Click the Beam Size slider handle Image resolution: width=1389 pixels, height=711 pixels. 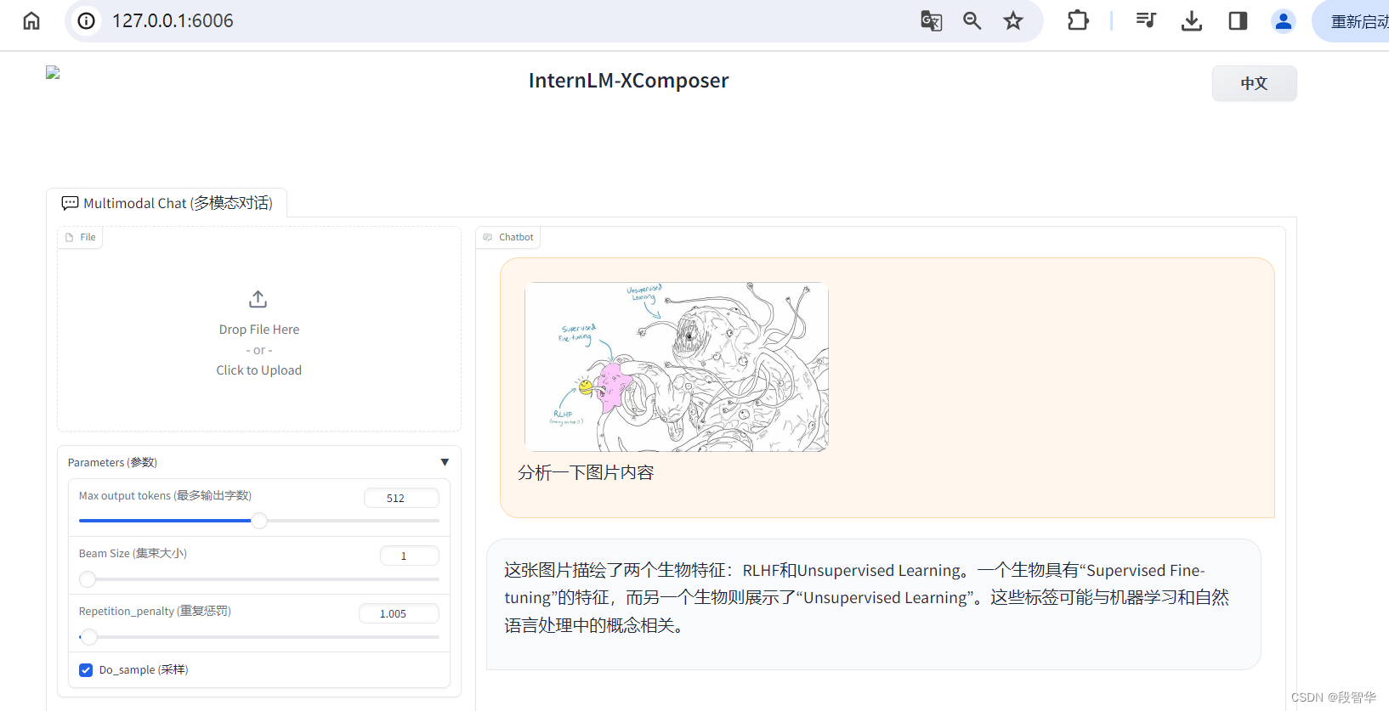pyautogui.click(x=88, y=579)
